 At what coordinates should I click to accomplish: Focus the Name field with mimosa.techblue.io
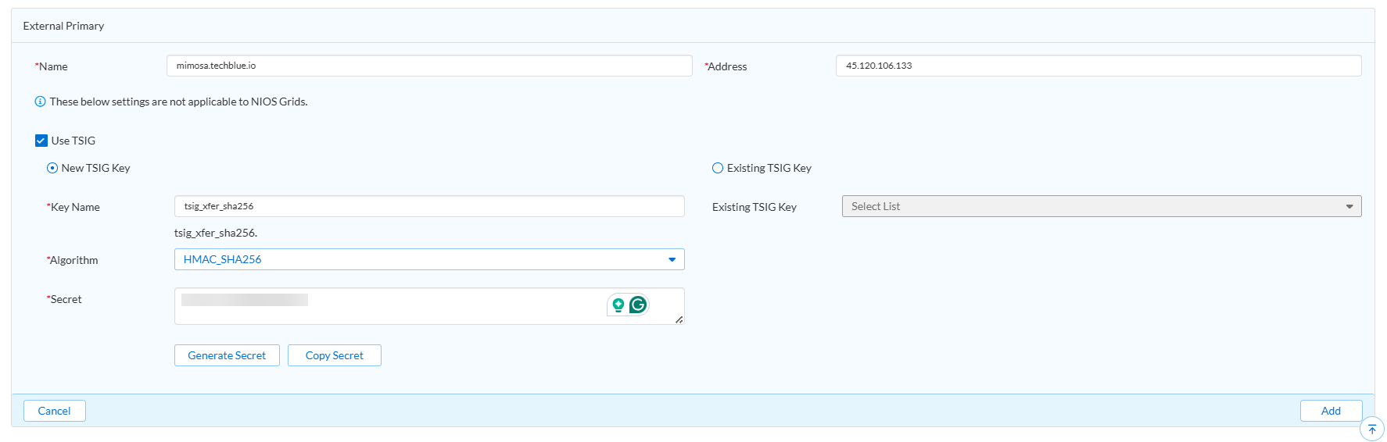pyautogui.click(x=428, y=66)
